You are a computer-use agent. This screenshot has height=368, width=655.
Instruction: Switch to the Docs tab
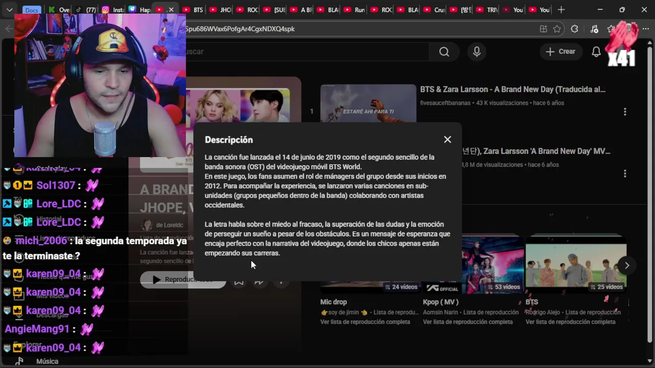[31, 10]
